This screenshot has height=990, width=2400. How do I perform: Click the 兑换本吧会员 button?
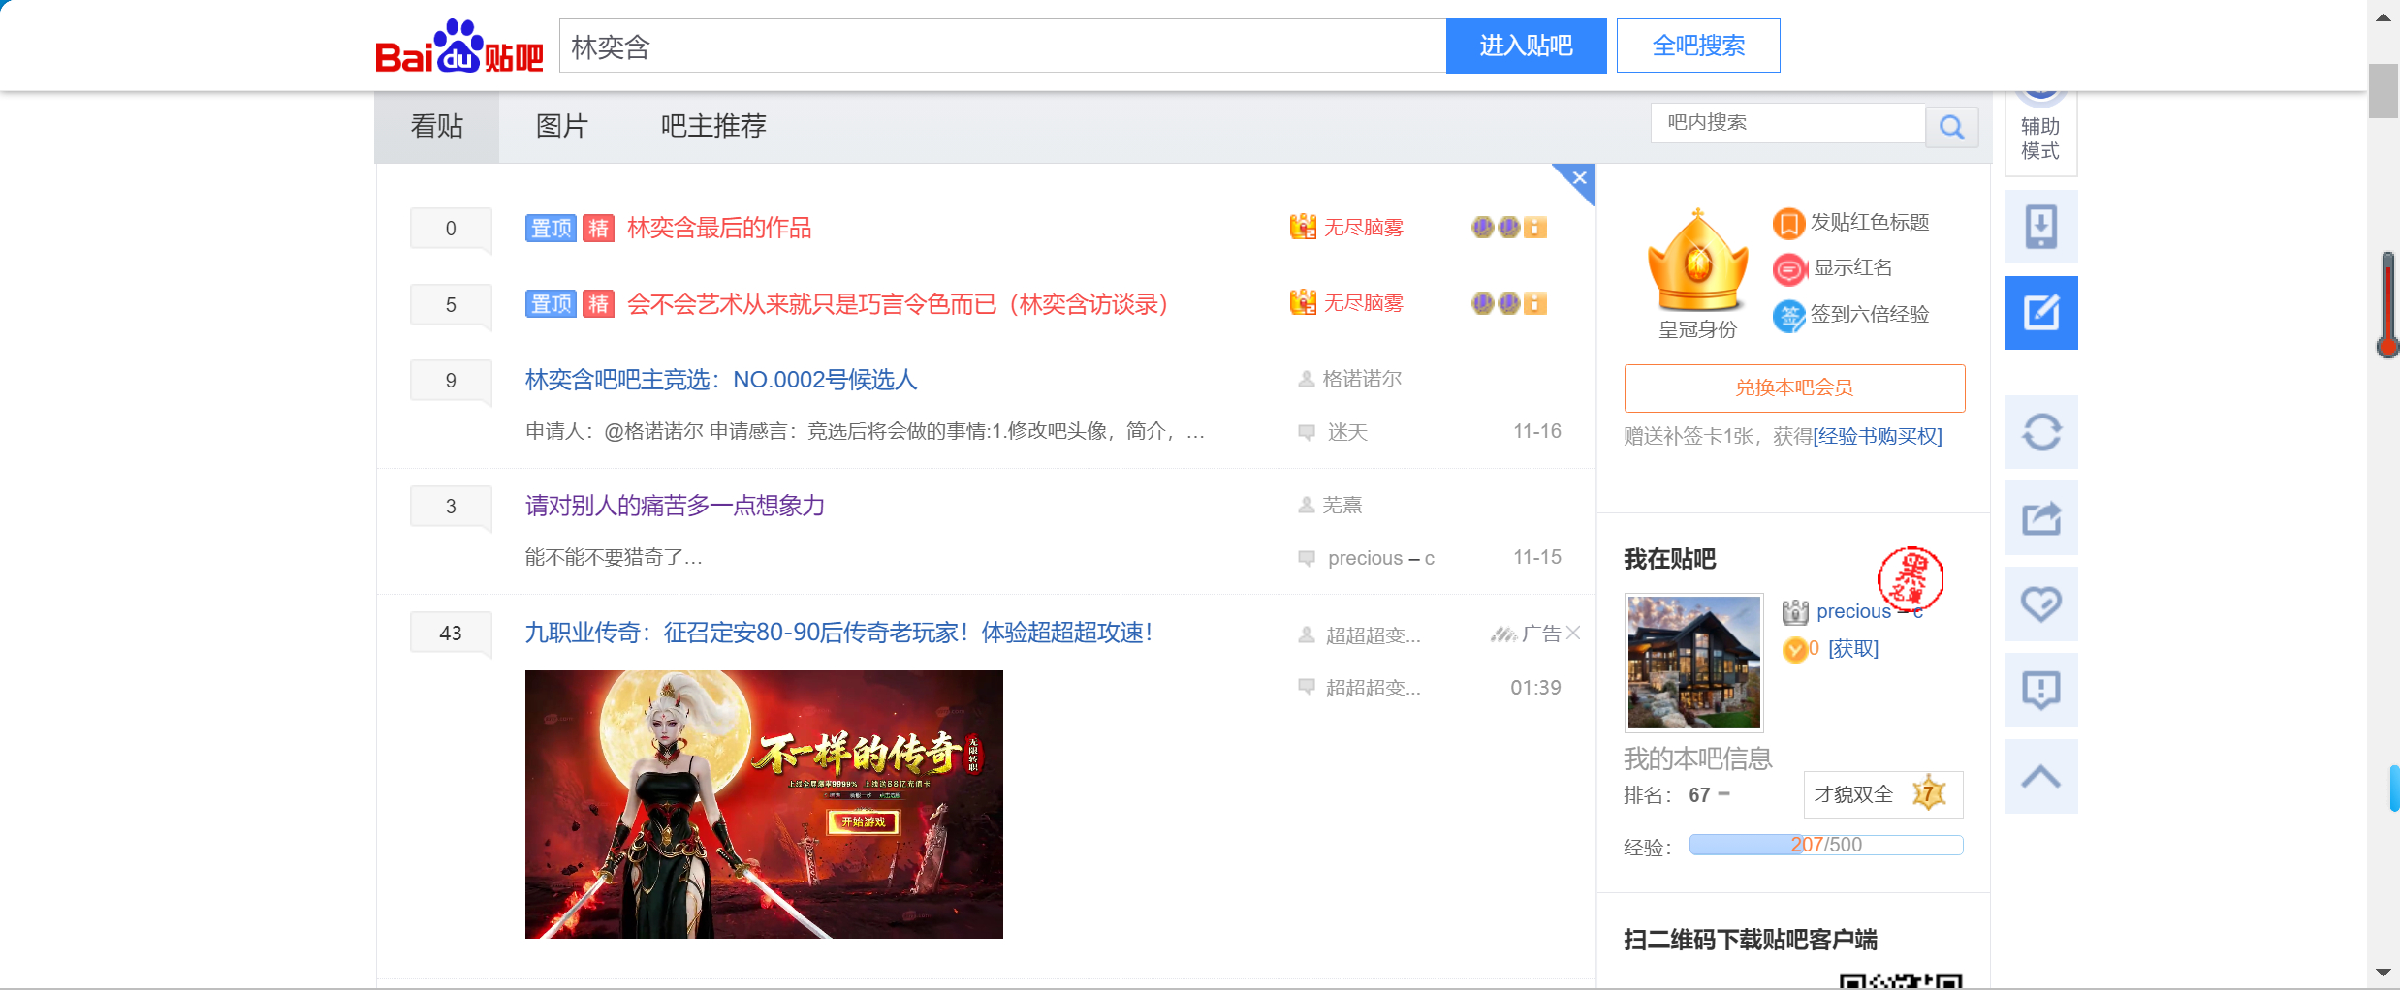(1794, 387)
